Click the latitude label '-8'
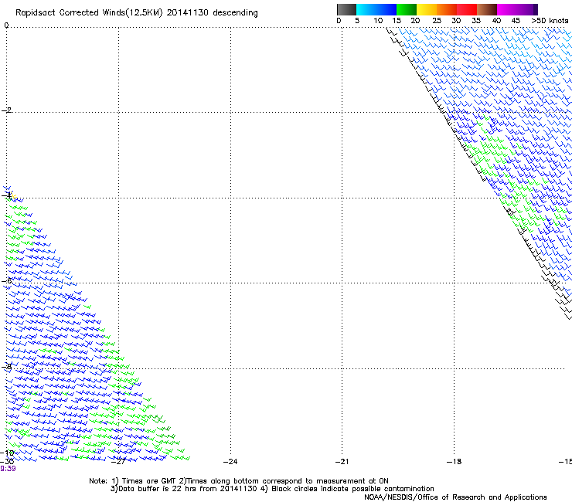This screenshot has height=502, width=572. (x=7, y=367)
